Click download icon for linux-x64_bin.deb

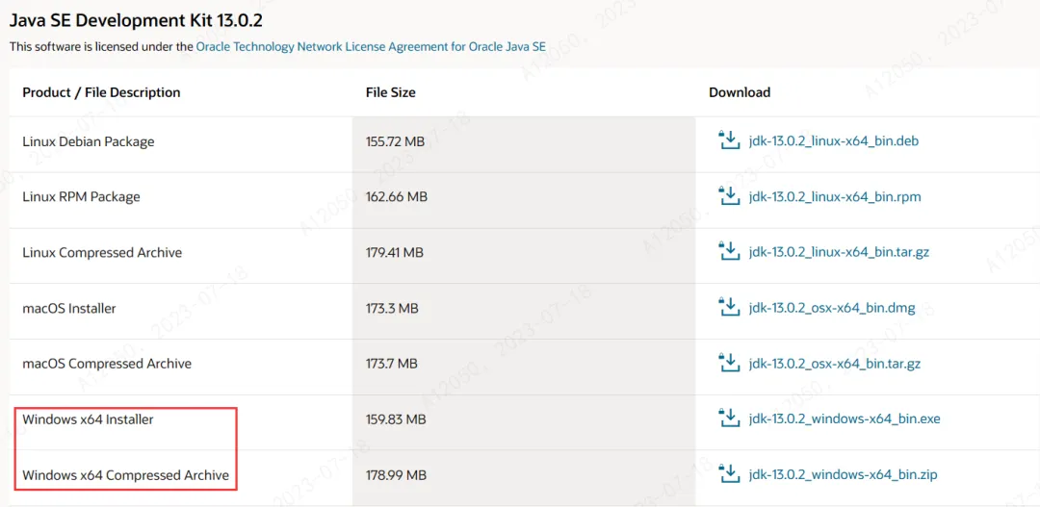click(x=728, y=141)
